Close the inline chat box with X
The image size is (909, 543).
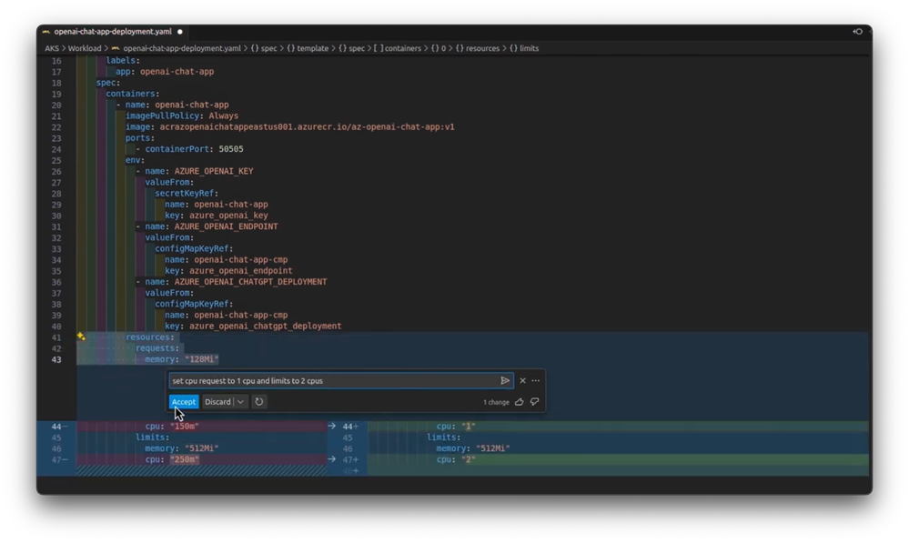(x=523, y=381)
